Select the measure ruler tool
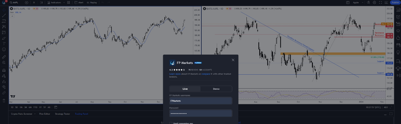The width and height of the screenshot is (401, 124). [x=4, y=57]
